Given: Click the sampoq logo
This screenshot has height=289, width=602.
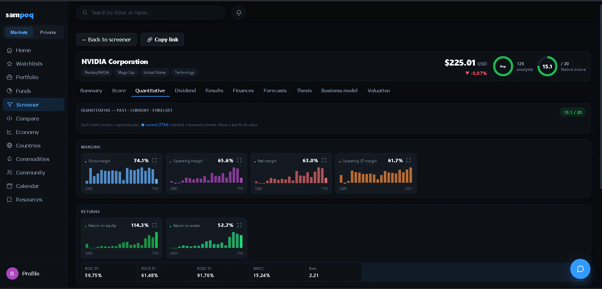Looking at the screenshot, I should tap(19, 15).
